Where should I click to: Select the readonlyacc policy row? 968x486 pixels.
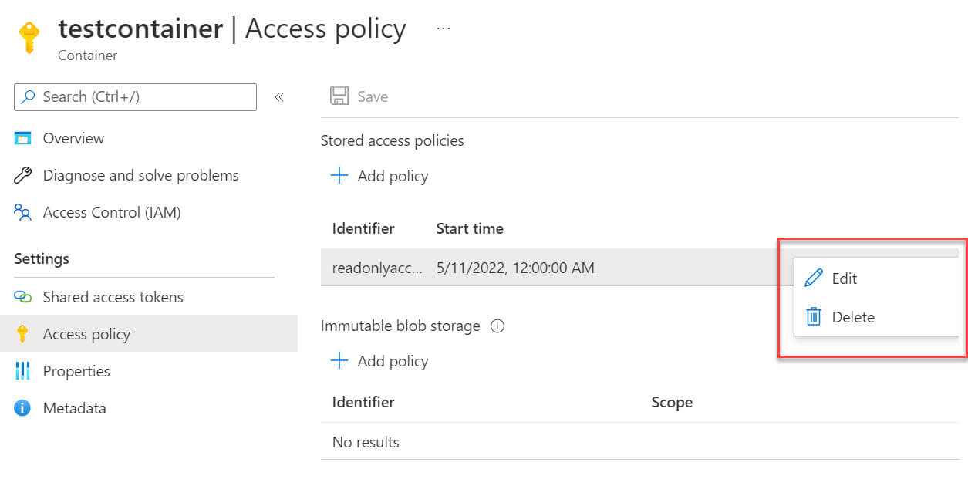pos(463,268)
